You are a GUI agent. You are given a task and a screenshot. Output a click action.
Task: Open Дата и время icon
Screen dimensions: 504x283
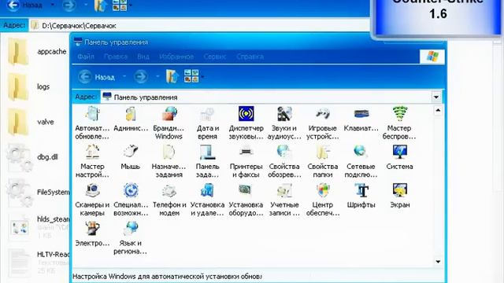(208, 123)
